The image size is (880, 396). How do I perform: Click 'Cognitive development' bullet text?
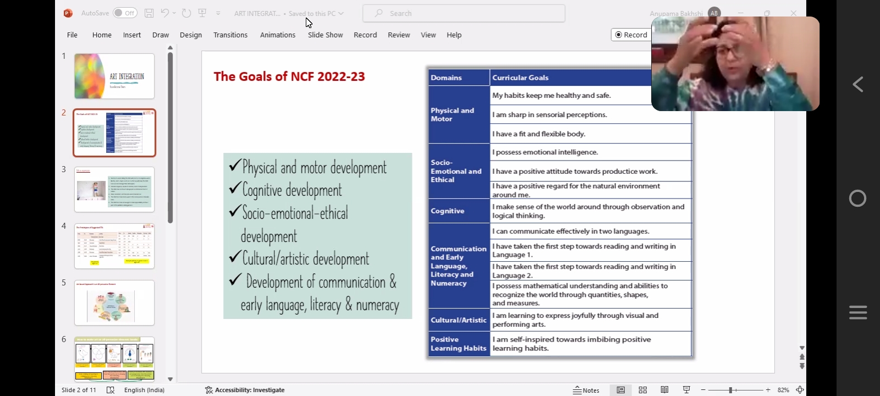292,190
